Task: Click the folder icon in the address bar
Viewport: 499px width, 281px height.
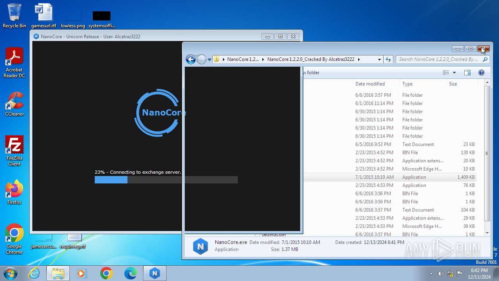Action: coord(217,59)
